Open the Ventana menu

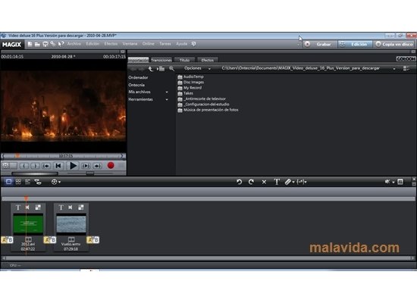130,44
